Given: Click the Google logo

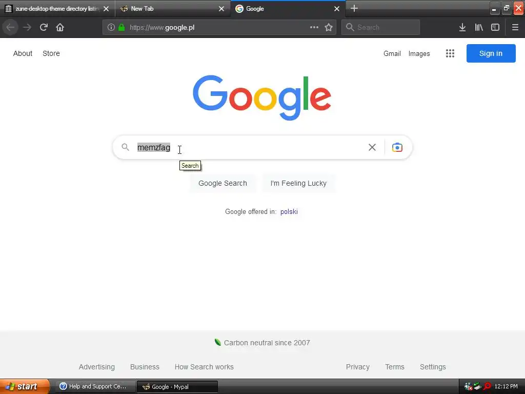Looking at the screenshot, I should coord(262,97).
